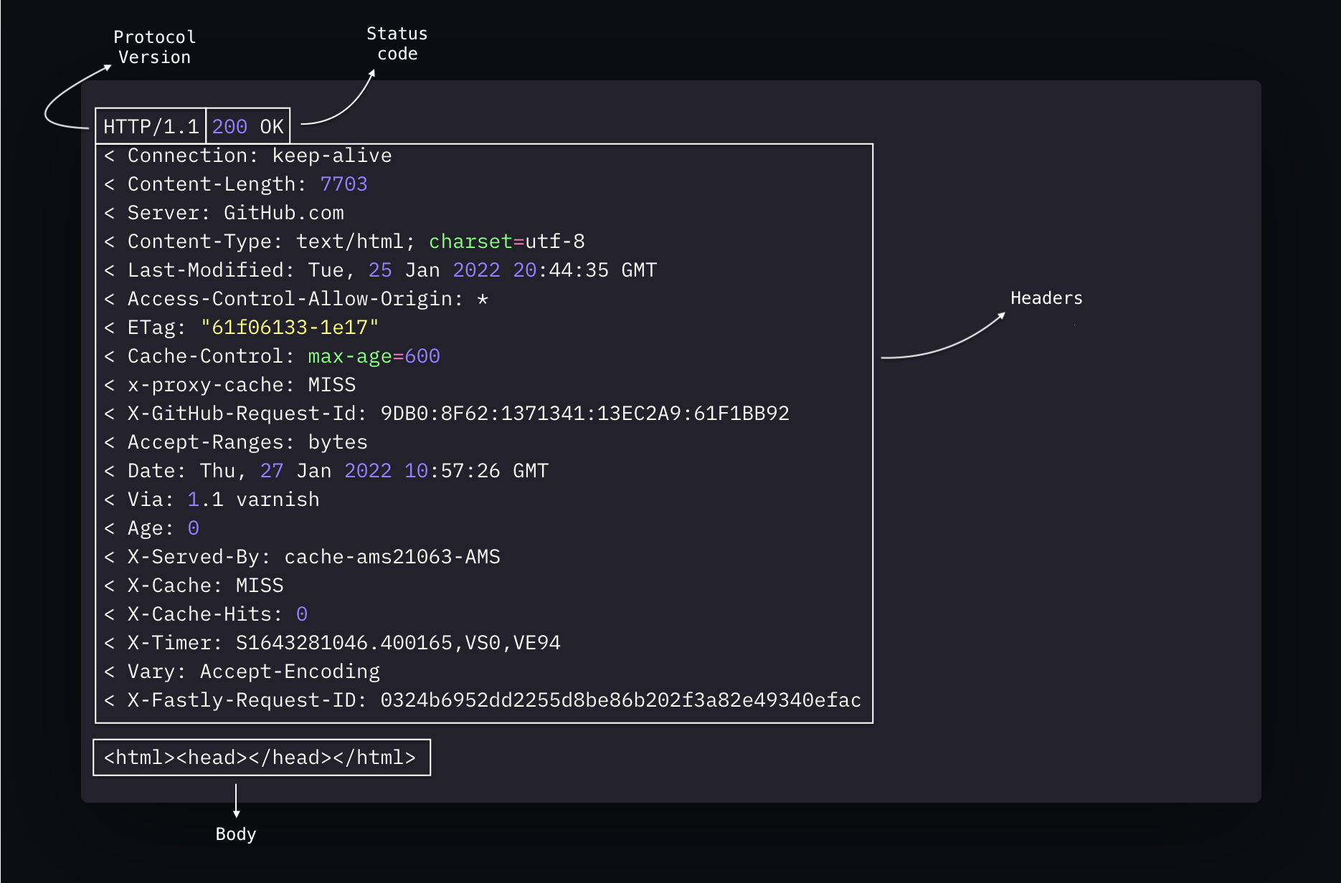The height and width of the screenshot is (883, 1341).
Task: Click the max-age=600 Cache-Control value
Action: point(374,356)
